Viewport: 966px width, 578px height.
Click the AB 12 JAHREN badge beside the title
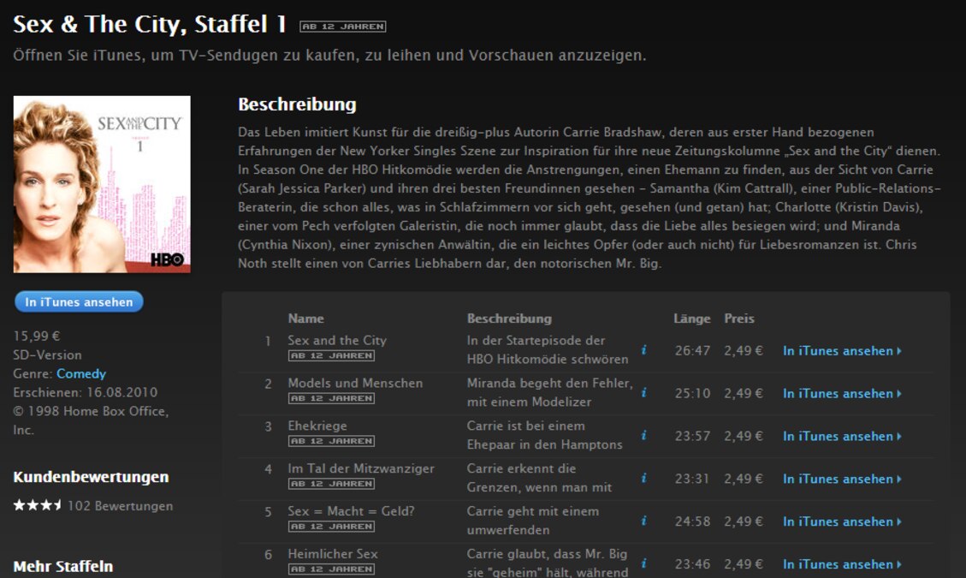click(343, 27)
